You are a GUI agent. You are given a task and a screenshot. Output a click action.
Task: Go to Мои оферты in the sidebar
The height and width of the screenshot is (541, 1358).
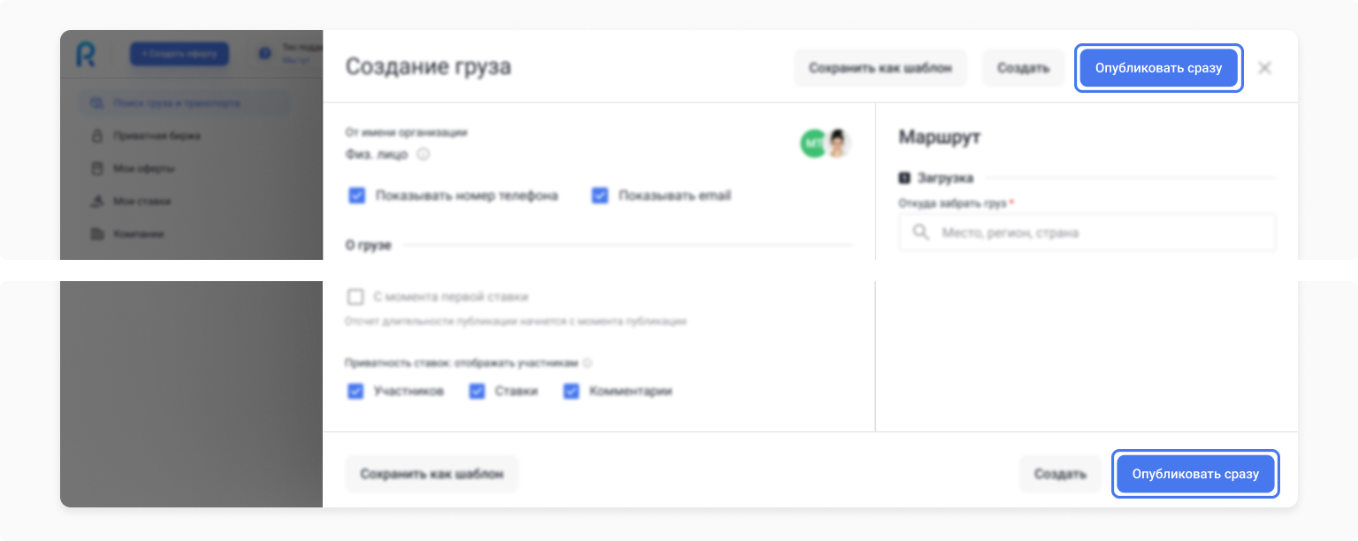(143, 169)
